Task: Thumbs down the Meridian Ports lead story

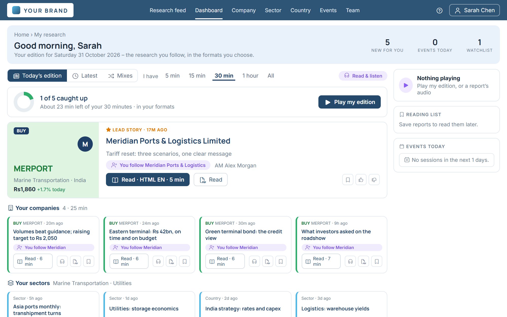Action: pyautogui.click(x=374, y=180)
